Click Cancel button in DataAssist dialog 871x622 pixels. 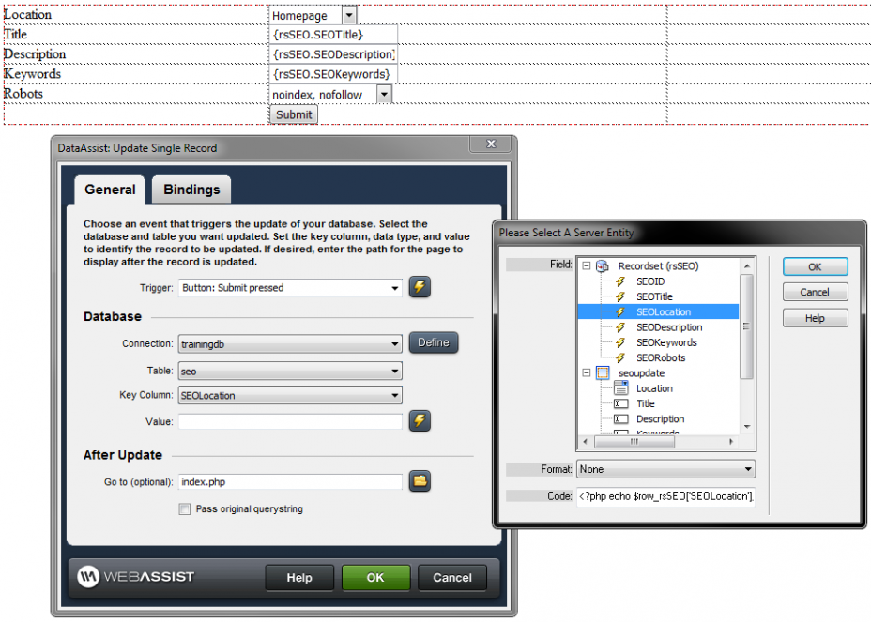452,578
